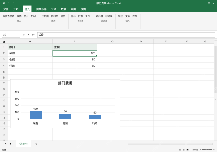Switch to the 开始 Home tab
Viewport: 217px width, 152px height.
(16, 9)
